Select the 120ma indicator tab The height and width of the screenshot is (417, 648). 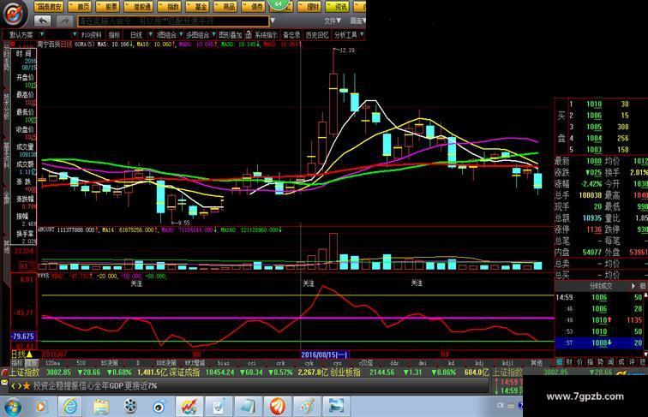(x=52, y=363)
